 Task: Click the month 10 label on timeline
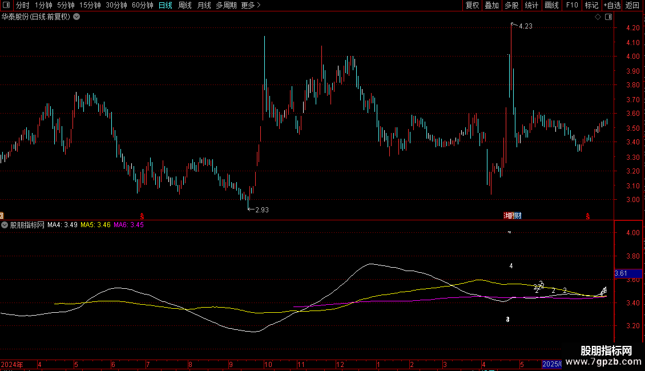(x=268, y=364)
